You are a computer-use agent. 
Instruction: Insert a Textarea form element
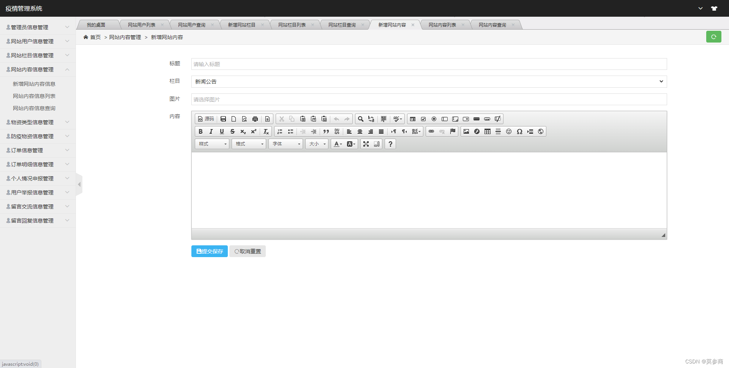(455, 119)
